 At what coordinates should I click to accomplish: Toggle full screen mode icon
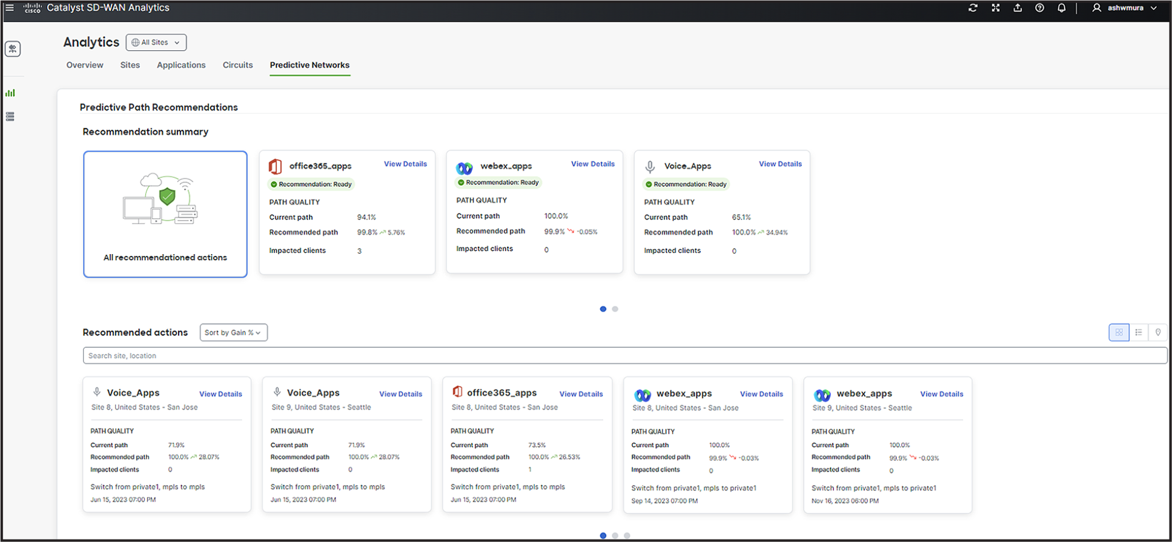[995, 8]
